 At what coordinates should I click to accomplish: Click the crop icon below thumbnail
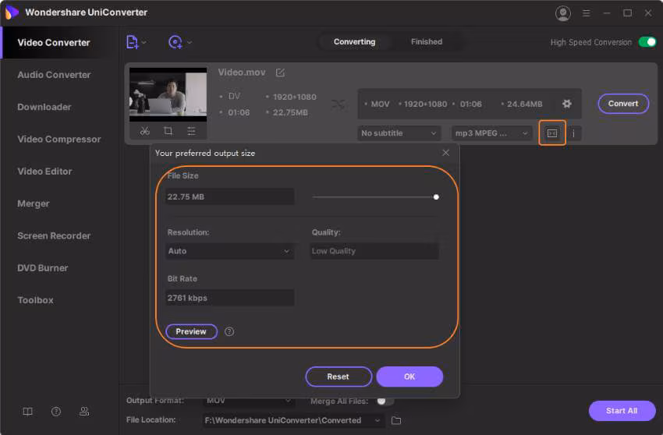click(x=168, y=131)
